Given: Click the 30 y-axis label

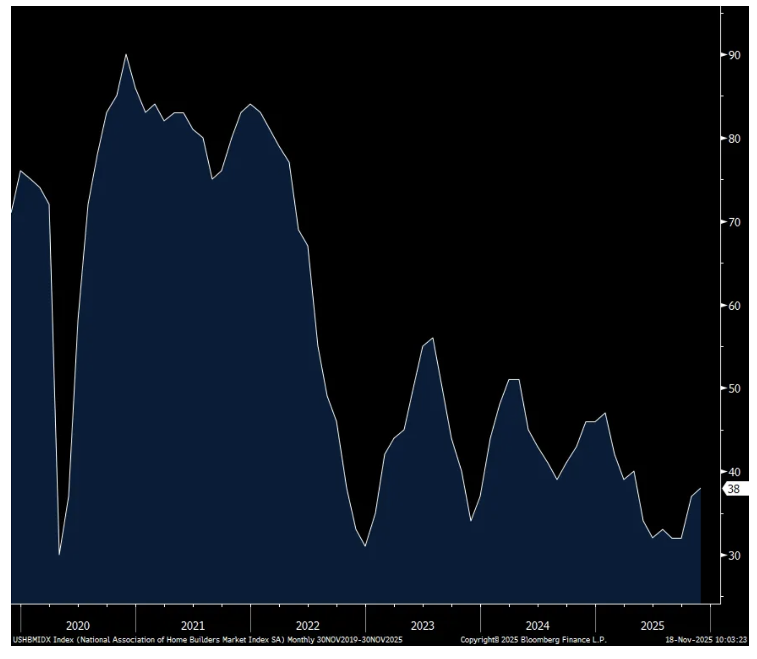Looking at the screenshot, I should [734, 555].
